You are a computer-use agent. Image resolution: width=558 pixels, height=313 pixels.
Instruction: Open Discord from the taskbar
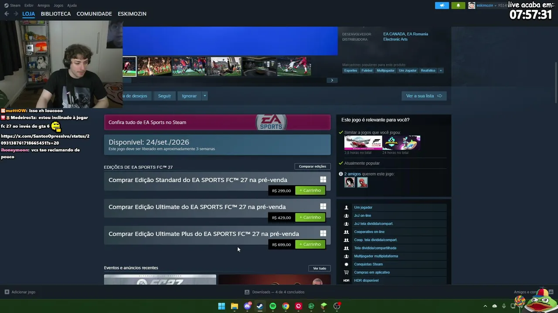247,306
